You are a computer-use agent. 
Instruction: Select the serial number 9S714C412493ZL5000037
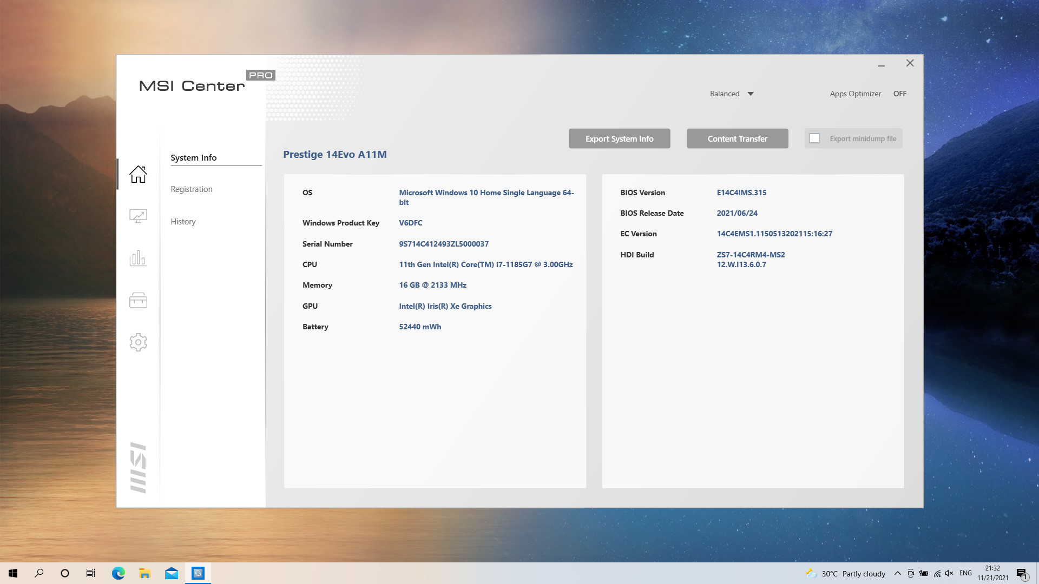[444, 244]
